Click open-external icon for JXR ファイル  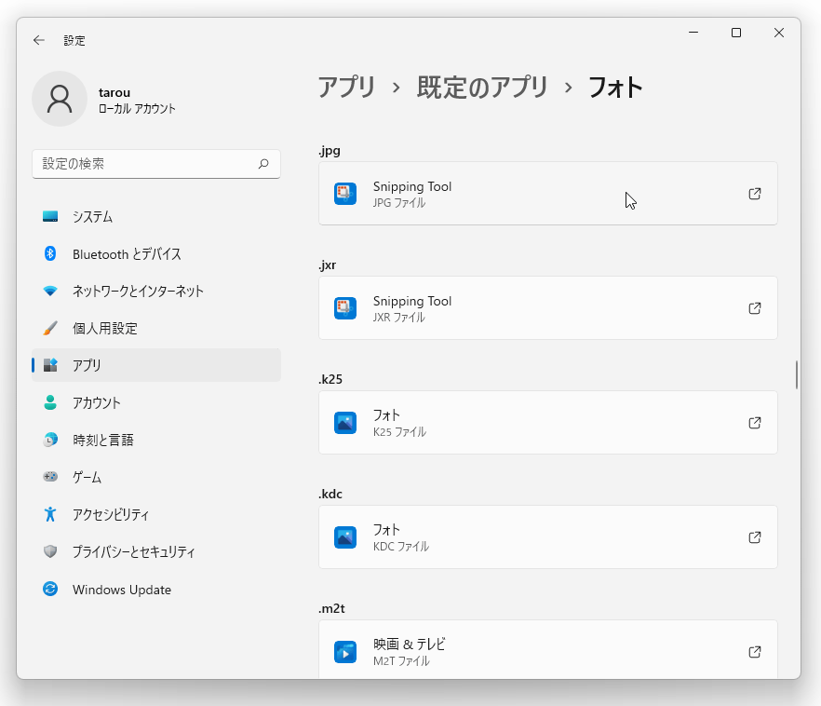click(x=755, y=308)
